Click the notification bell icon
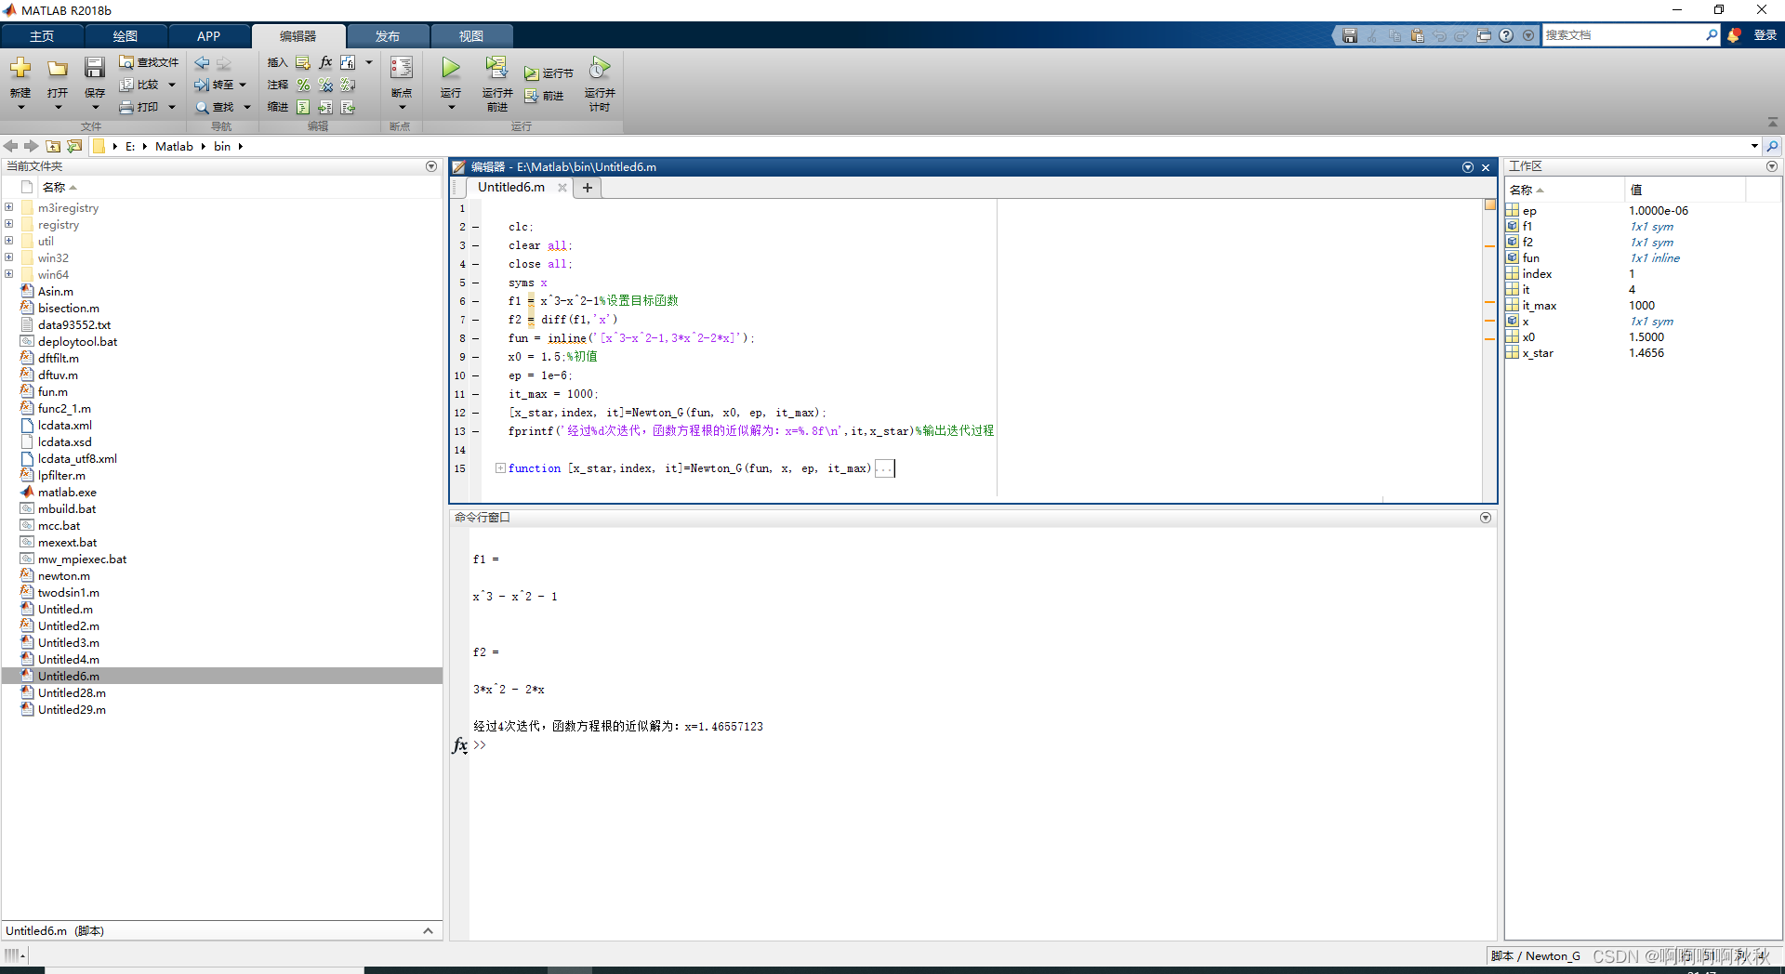Image resolution: width=1785 pixels, height=974 pixels. click(1734, 35)
